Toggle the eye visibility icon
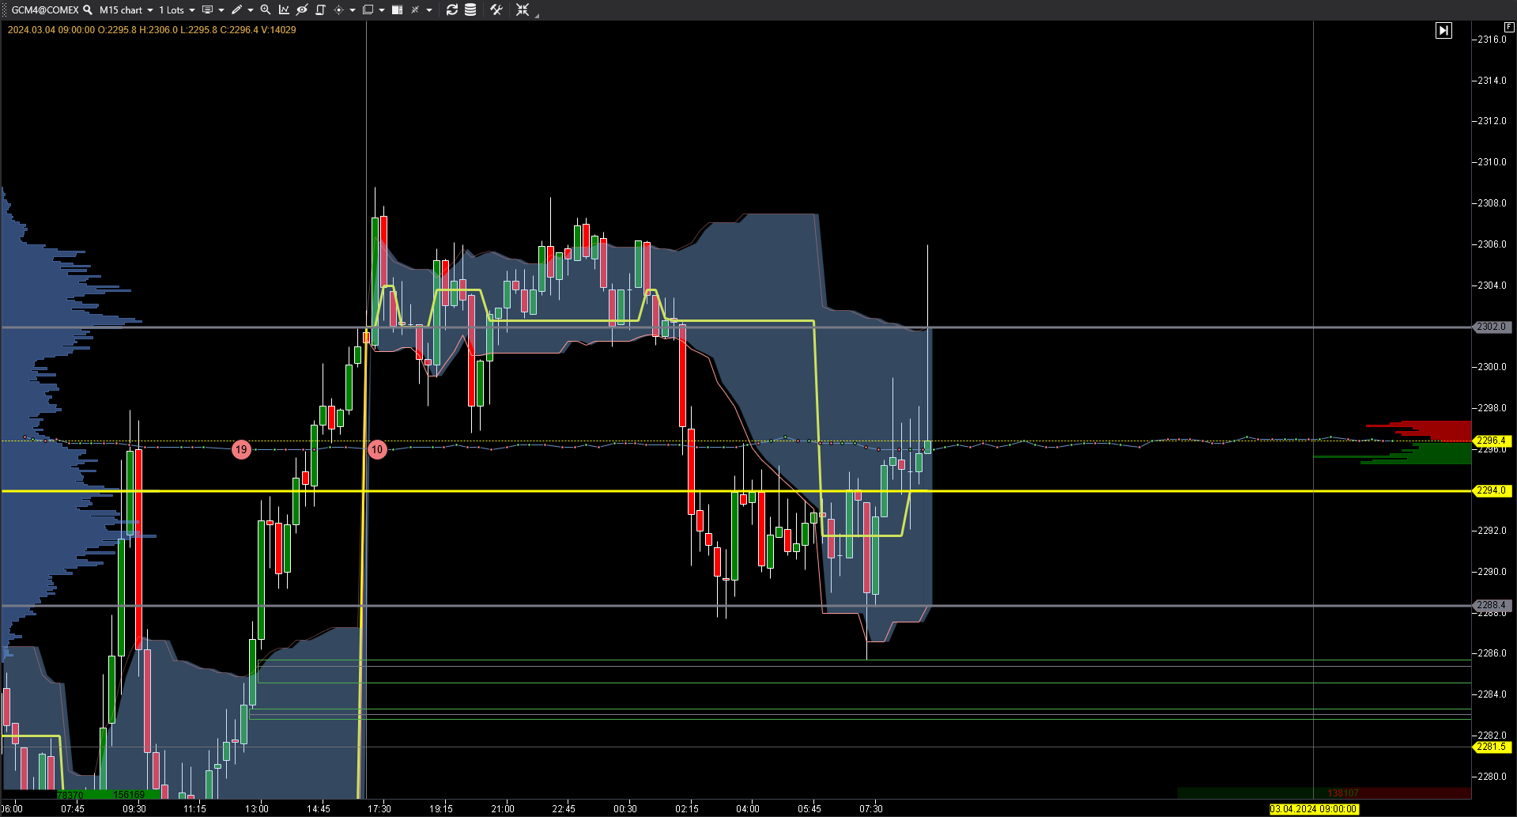This screenshot has width=1517, height=817. (302, 10)
